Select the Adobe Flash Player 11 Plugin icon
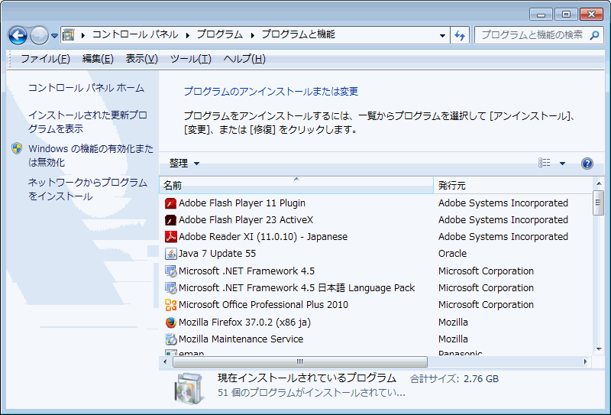 (x=170, y=203)
